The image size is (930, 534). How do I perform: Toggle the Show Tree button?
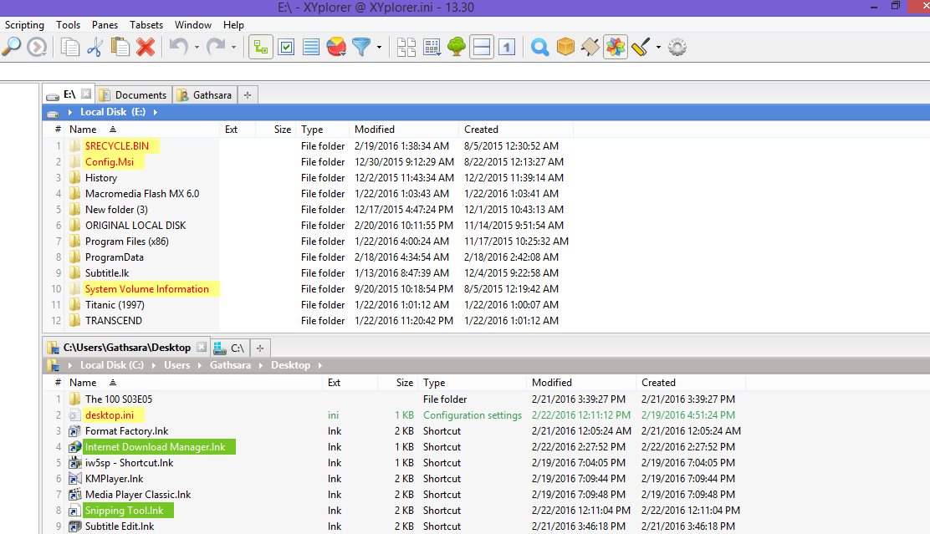(261, 47)
